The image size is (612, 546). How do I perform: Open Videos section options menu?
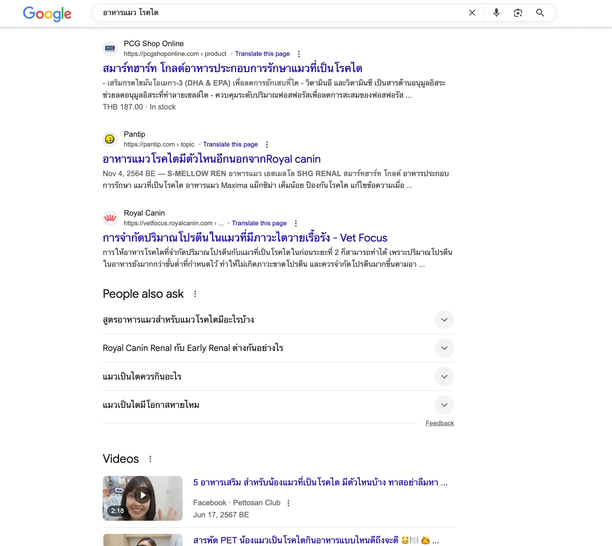click(150, 459)
